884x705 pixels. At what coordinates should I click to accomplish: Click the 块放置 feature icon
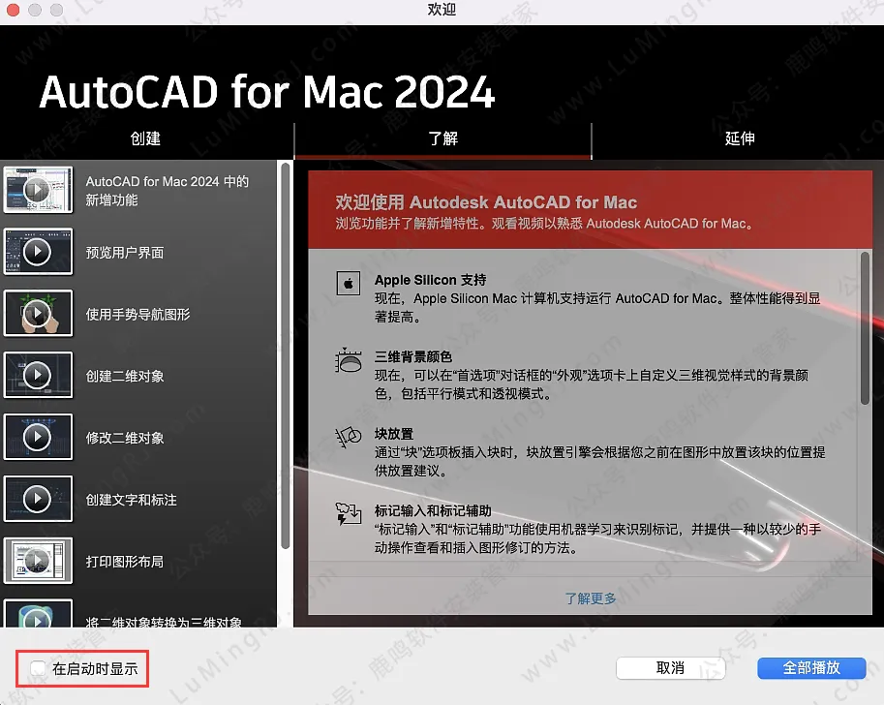coord(348,437)
